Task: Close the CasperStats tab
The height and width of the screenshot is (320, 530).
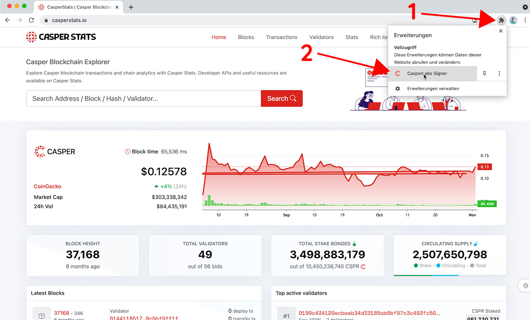Action: (x=117, y=7)
